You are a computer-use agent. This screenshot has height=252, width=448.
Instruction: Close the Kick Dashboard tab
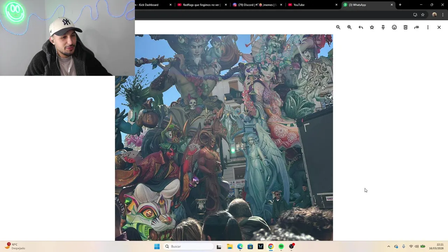click(170, 5)
